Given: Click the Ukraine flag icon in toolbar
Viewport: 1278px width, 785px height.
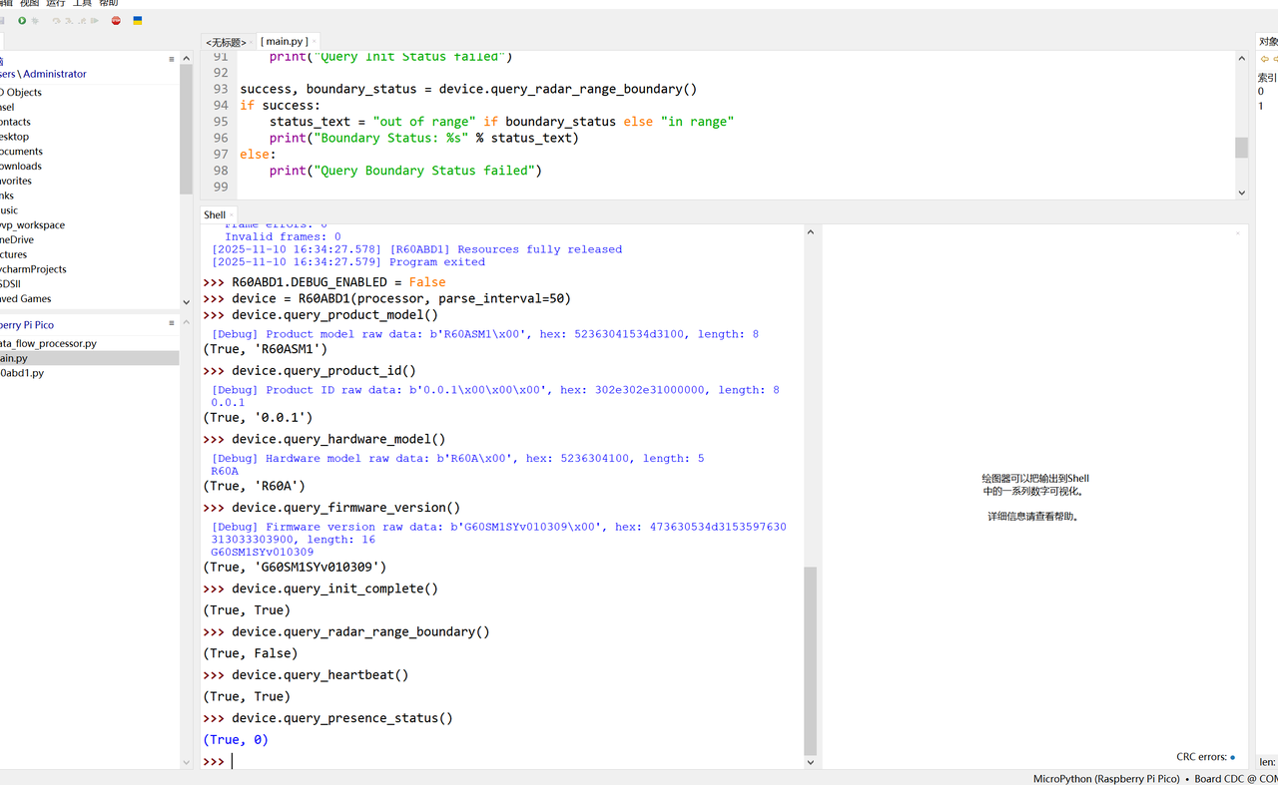Looking at the screenshot, I should (x=138, y=21).
